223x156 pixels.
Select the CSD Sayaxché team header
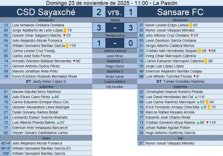46,12
